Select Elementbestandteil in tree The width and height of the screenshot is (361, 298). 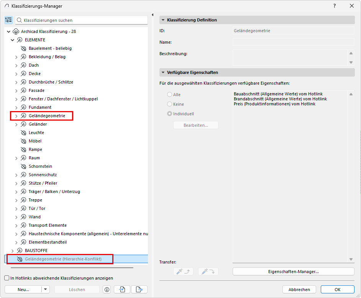point(48,242)
